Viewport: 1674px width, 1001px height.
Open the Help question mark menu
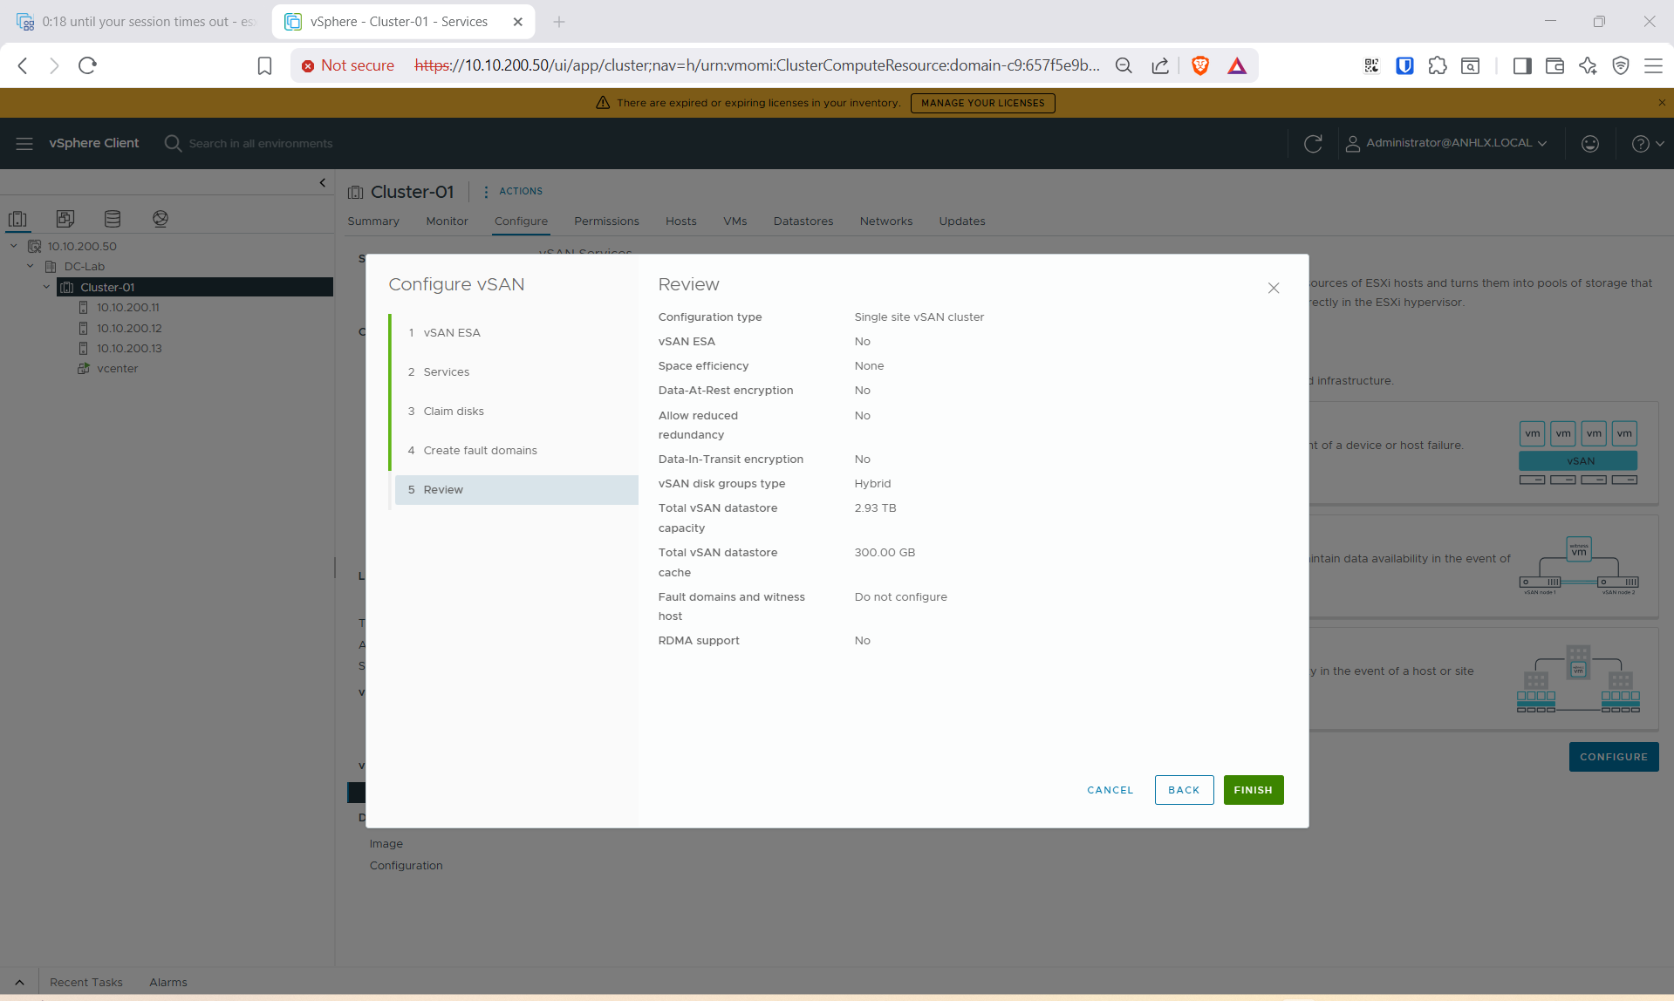pyautogui.click(x=1647, y=143)
